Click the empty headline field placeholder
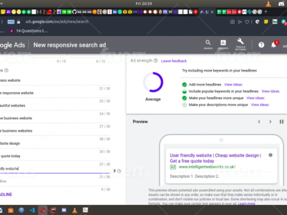This screenshot has width=287, height=215. [55, 181]
